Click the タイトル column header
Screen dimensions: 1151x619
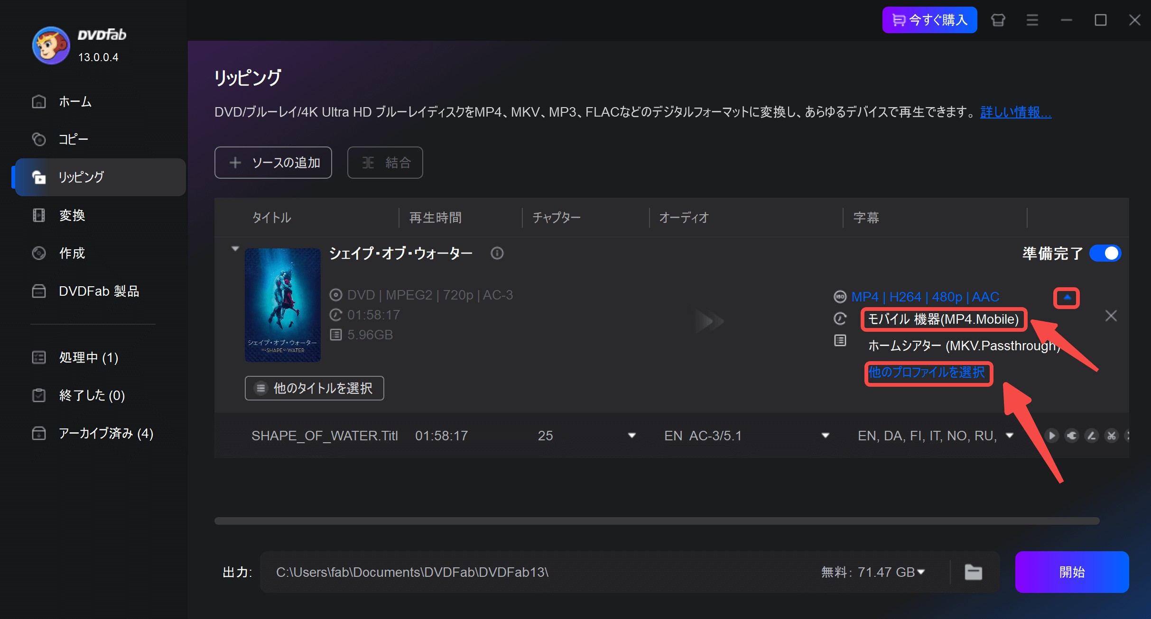(271, 218)
